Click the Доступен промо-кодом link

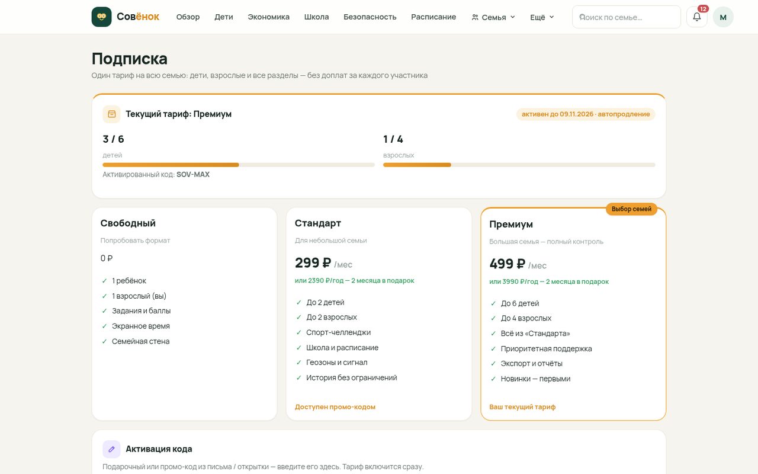coord(335,407)
